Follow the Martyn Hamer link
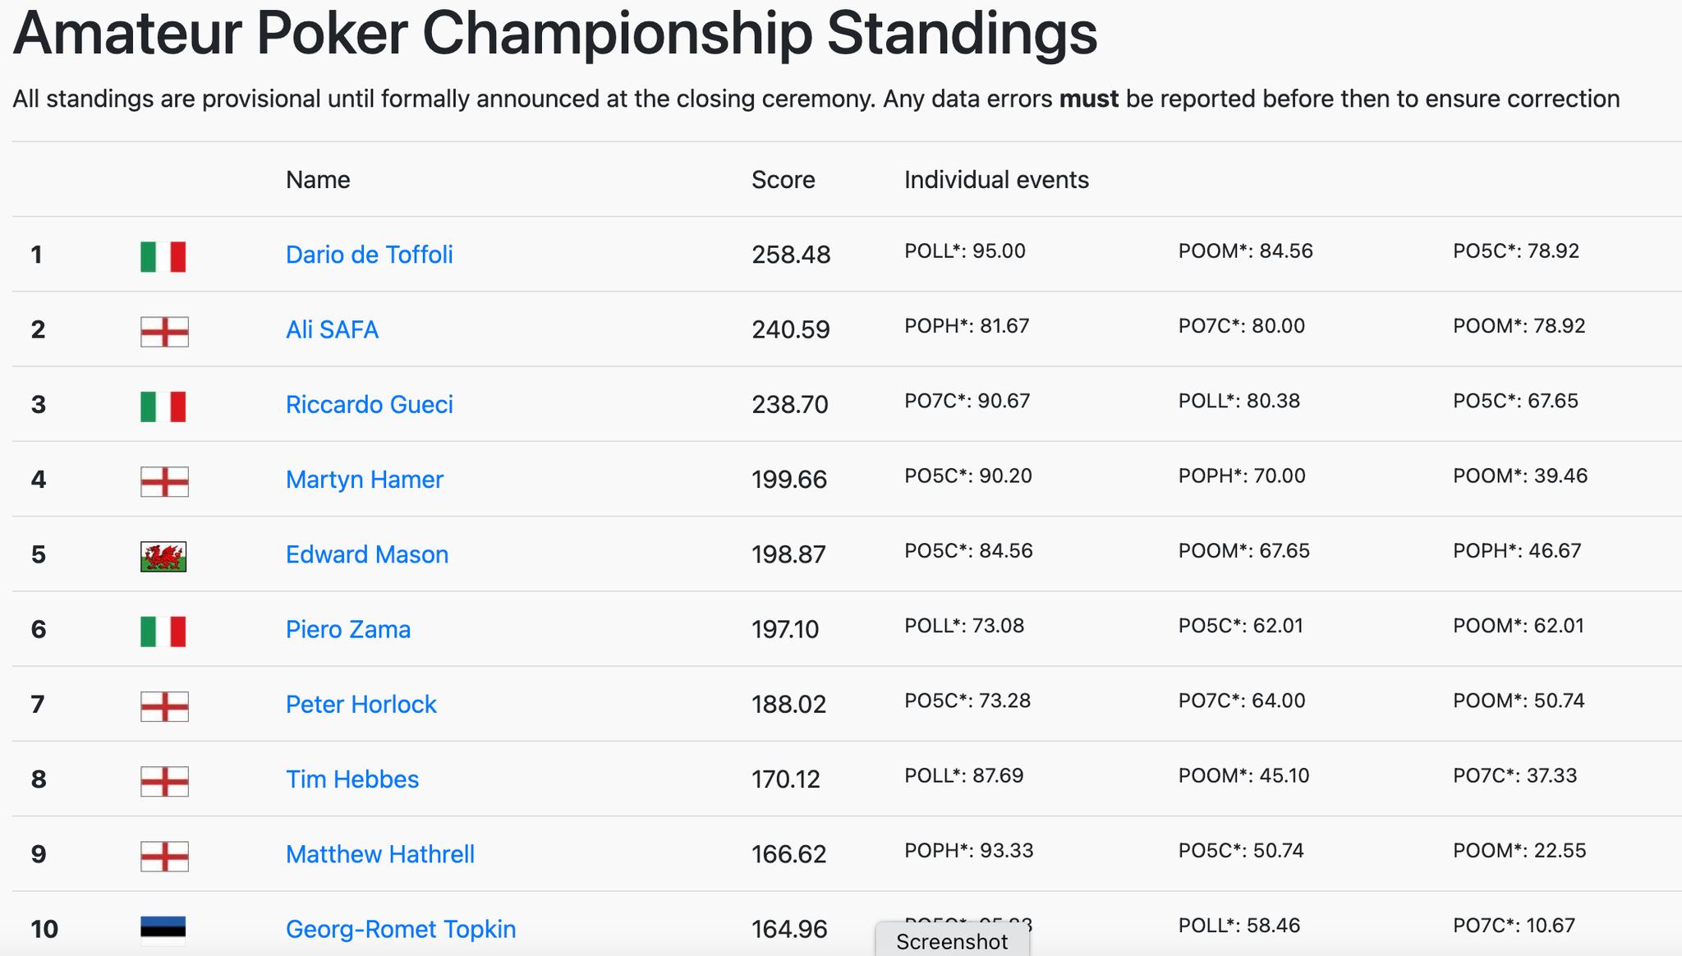The width and height of the screenshot is (1682, 956). click(364, 480)
